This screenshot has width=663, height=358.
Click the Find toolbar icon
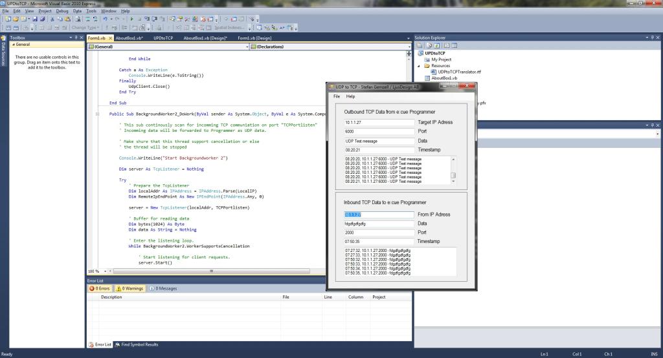[78, 19]
